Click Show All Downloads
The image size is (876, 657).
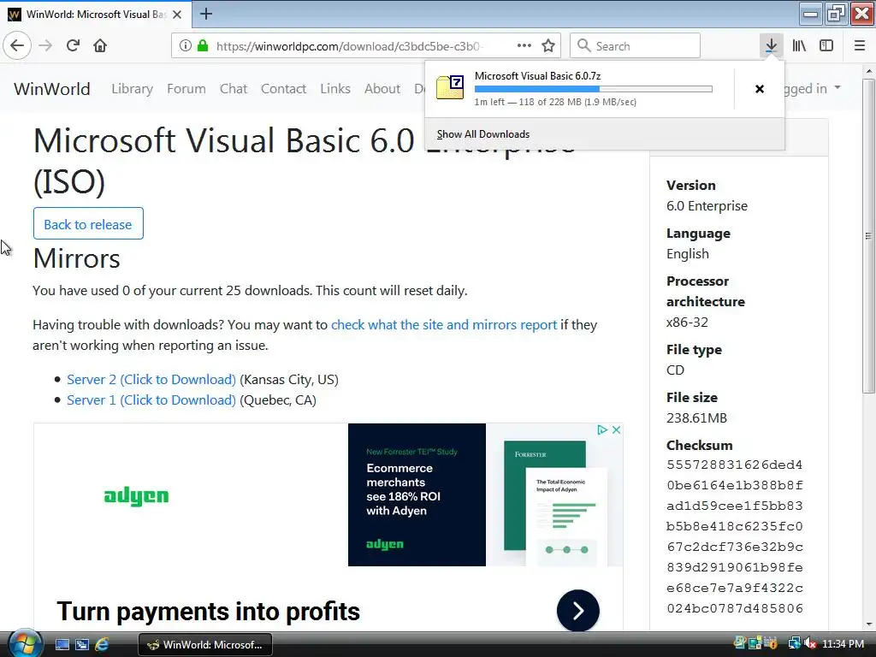[x=483, y=134]
